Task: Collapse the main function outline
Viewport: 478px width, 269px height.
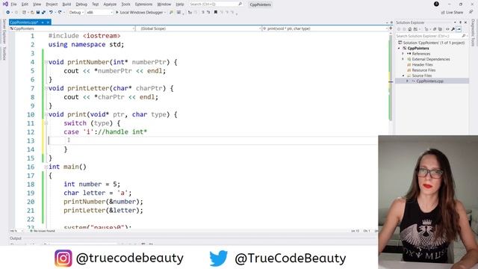Action: point(46,167)
